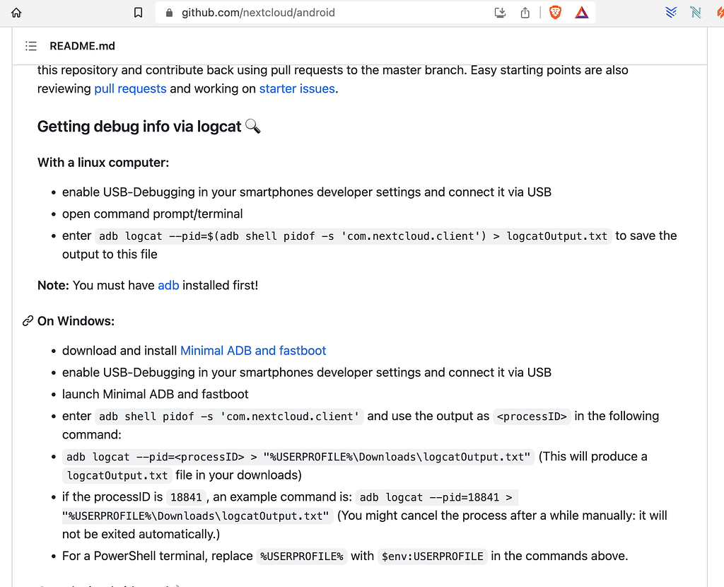The image size is (724, 587).
Task: Click the Basic Attention Token triangle icon
Action: [x=581, y=12]
